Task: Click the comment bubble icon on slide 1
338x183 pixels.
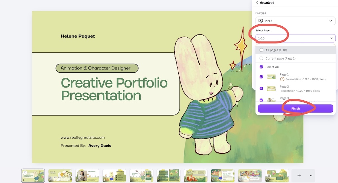Action: click(x=25, y=172)
